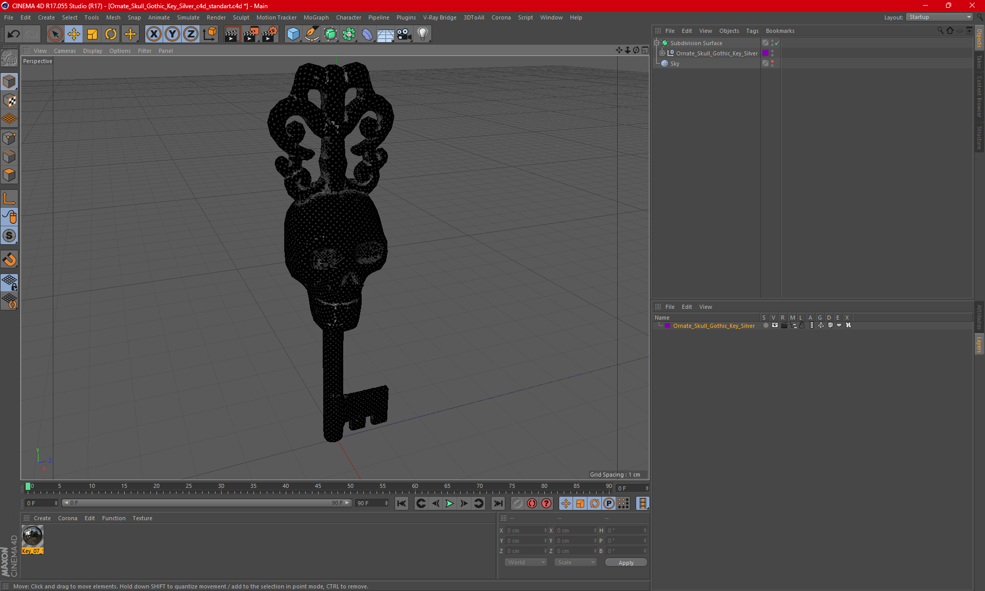Select the Key_07 material thumbnail
This screenshot has width=985, height=591.
point(32,536)
